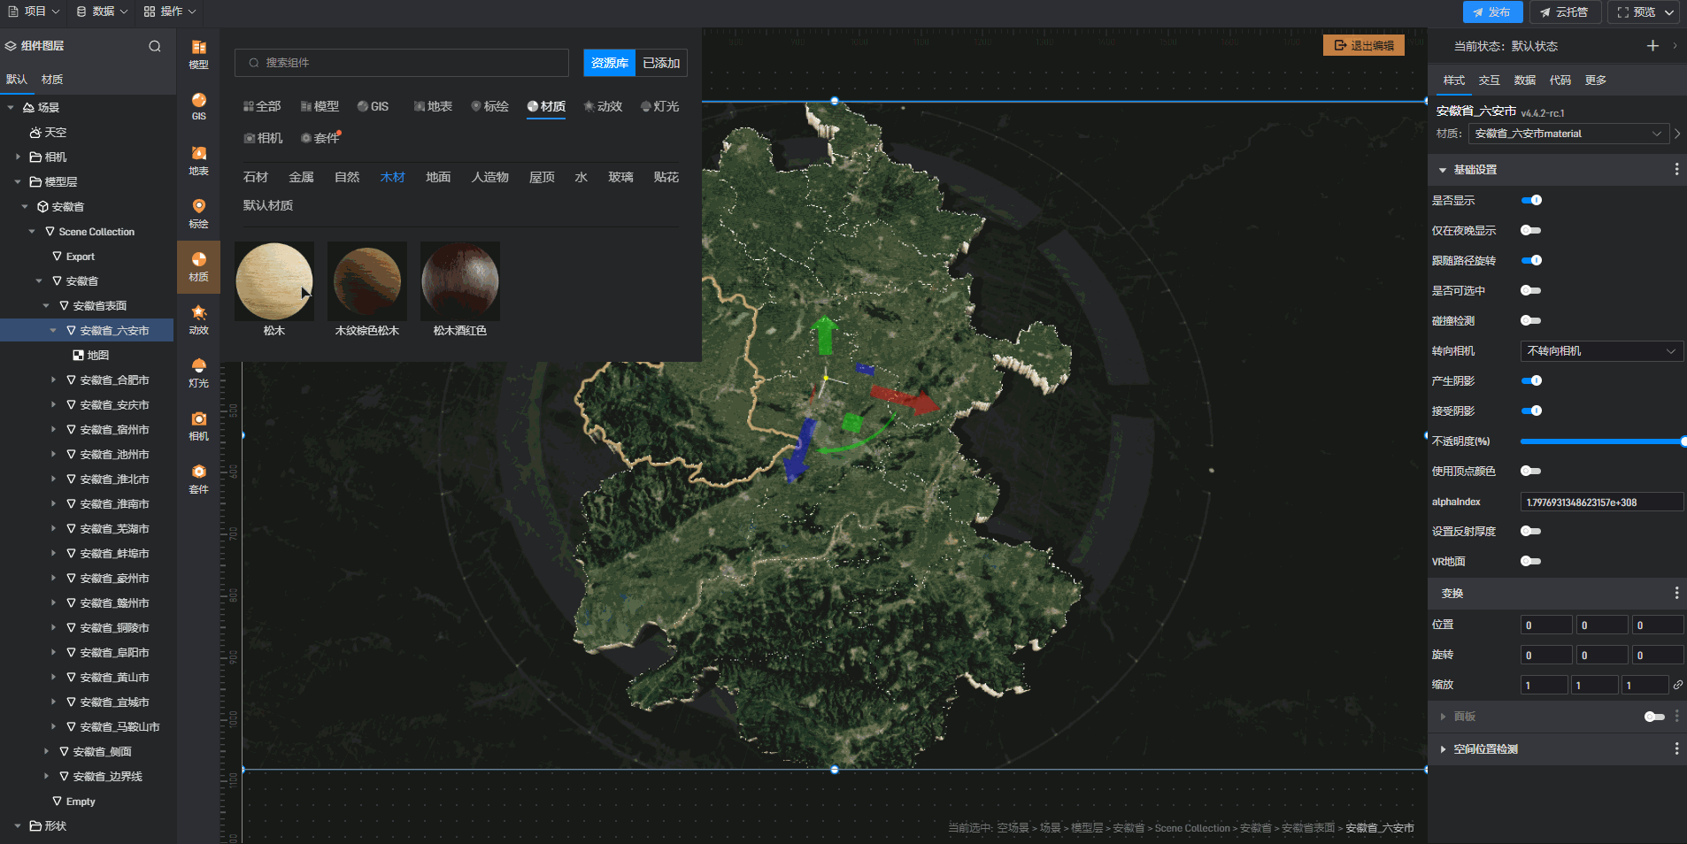
Task: Filter components by 套件 type
Action: tap(320, 138)
